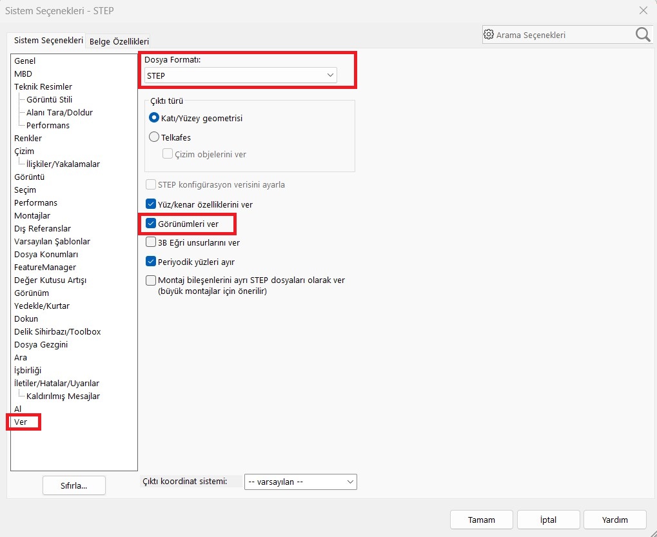Select Katı/Yüzey geometrisi radio button

coord(154,118)
